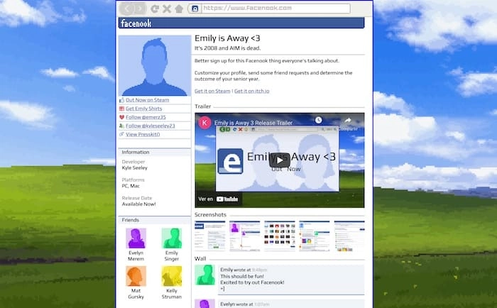Open the View Presskit() link
The height and width of the screenshot is (308, 497).
coord(143,134)
